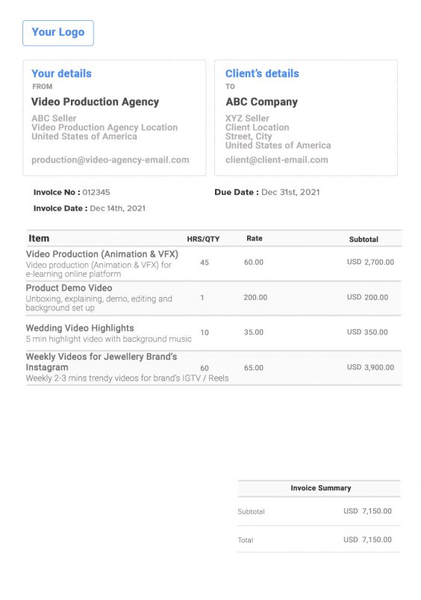Click the 35.00 rate for wedding highlights
The image size is (421, 600).
254,332
